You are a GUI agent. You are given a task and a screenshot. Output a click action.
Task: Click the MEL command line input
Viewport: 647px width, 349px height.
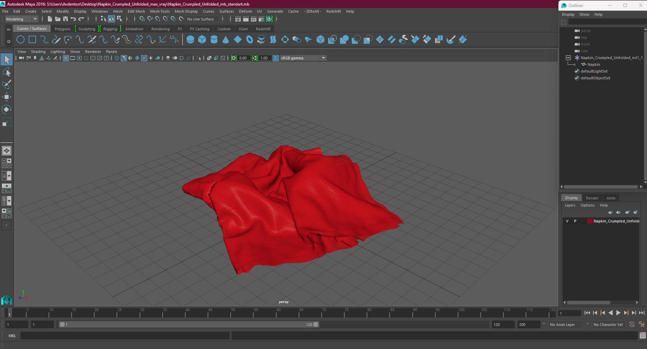point(125,336)
